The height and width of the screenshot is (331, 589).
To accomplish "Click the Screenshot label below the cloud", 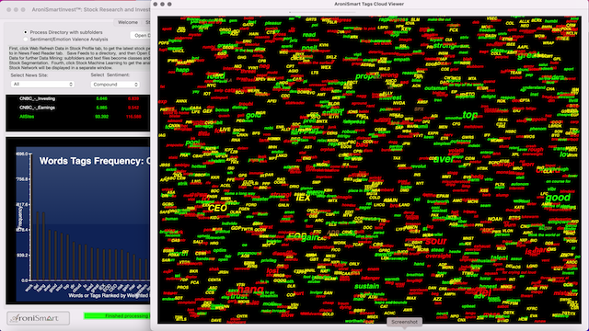I will 404,322.
